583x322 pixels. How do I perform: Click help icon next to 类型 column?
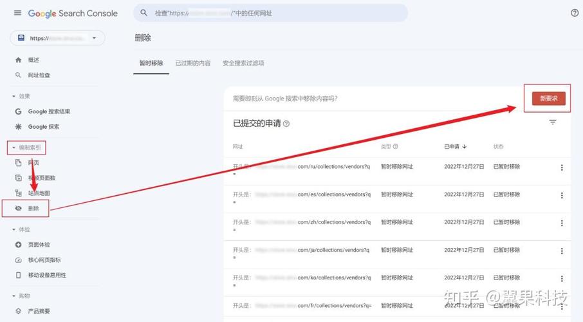coord(396,147)
